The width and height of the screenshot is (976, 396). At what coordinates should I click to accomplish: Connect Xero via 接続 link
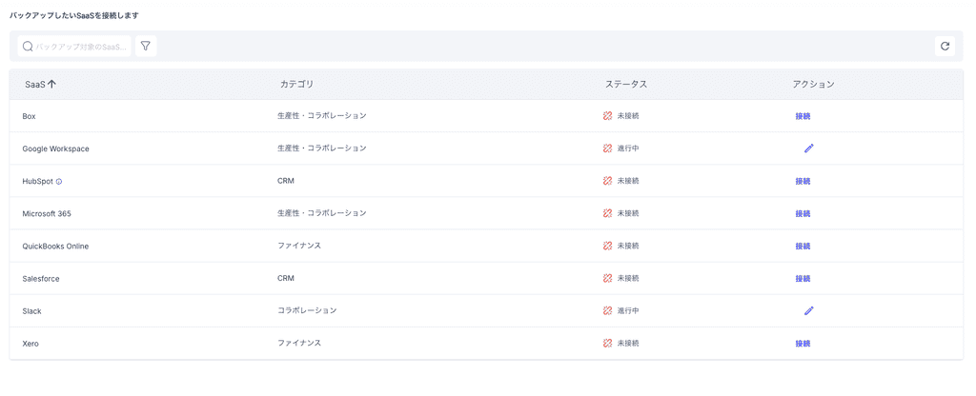tap(803, 343)
